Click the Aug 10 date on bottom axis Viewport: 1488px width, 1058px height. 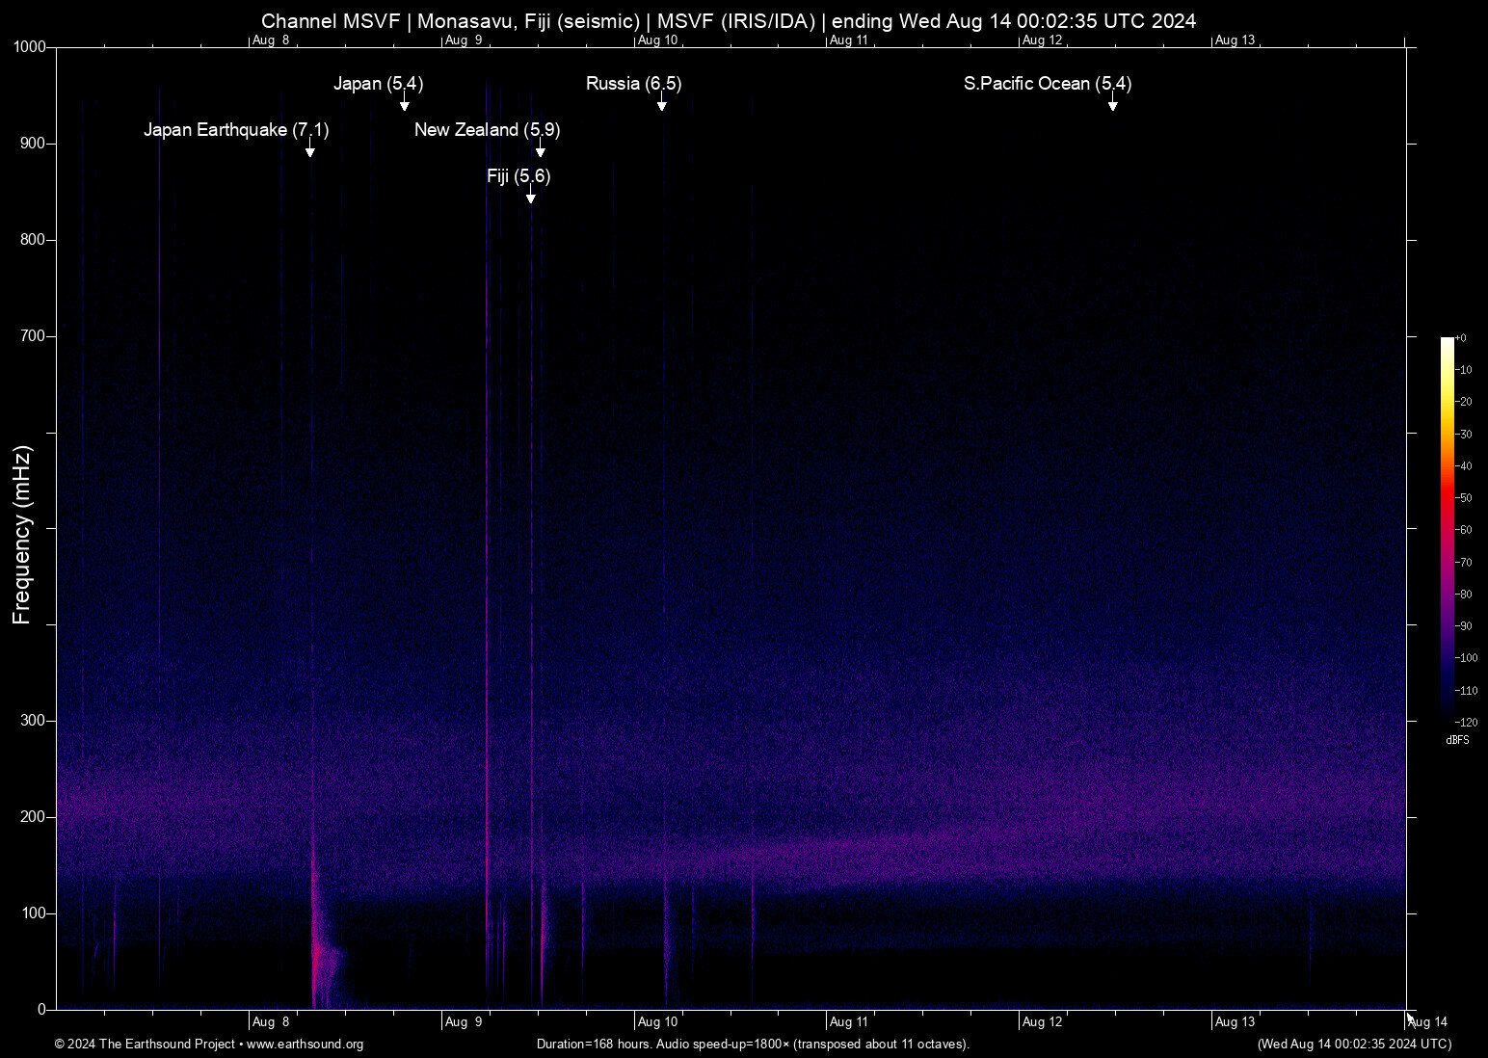[658, 1022]
